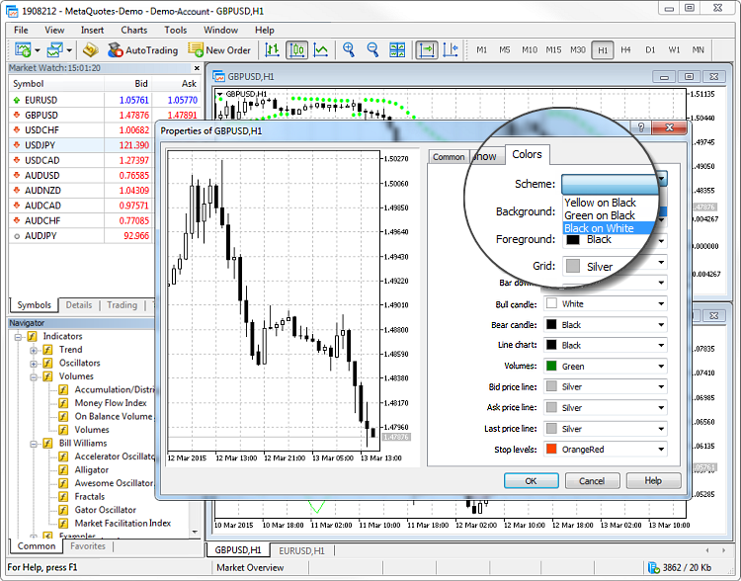Select the M5 timeframe
The width and height of the screenshot is (741, 581).
(x=505, y=49)
